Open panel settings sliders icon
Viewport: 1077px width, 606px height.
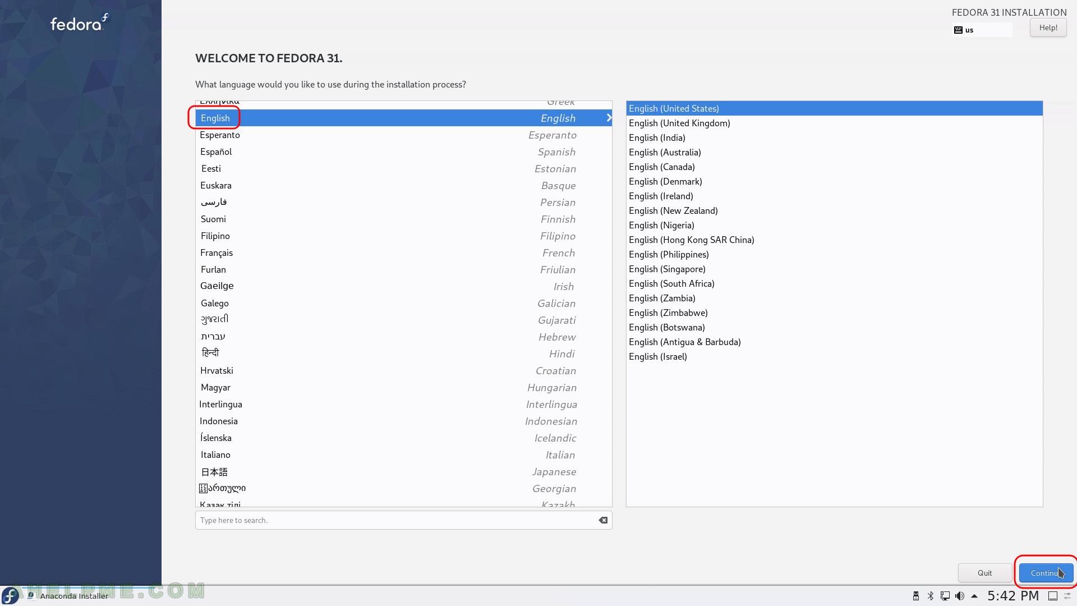pos(1067,596)
